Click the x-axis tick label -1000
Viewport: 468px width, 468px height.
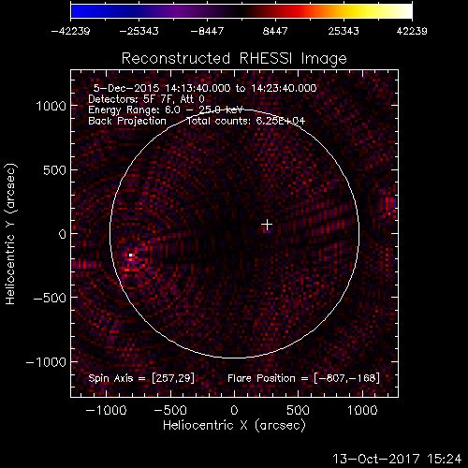[x=106, y=410]
